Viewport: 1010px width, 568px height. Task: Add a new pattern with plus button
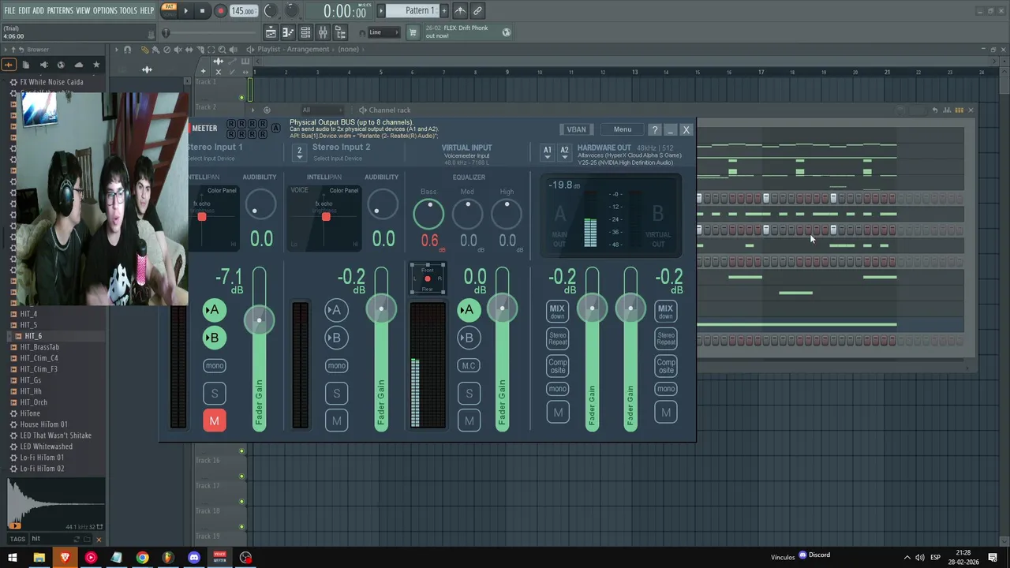444,11
